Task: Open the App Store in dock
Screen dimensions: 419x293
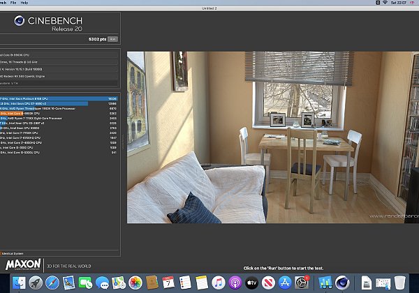Action: [x=285, y=282]
